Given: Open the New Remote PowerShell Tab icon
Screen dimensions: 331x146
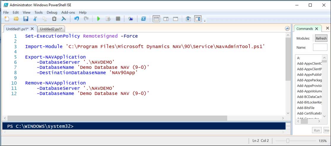Looking at the screenshot, I should pyautogui.click(x=131, y=19).
